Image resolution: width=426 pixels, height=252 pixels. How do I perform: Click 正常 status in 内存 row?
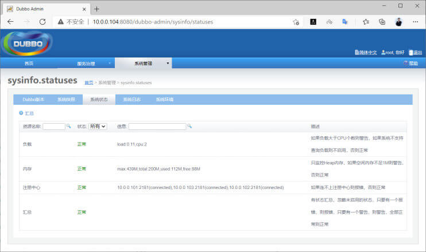pos(82,169)
